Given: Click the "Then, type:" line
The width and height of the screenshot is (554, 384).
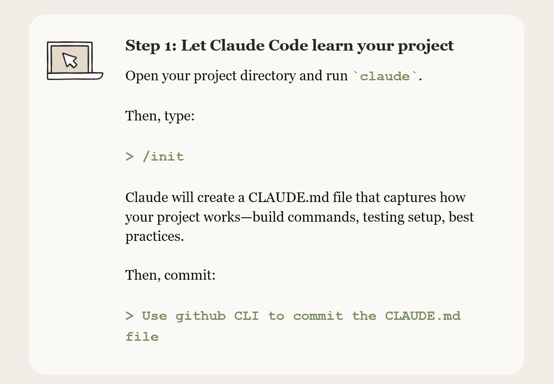Looking at the screenshot, I should 160,116.
